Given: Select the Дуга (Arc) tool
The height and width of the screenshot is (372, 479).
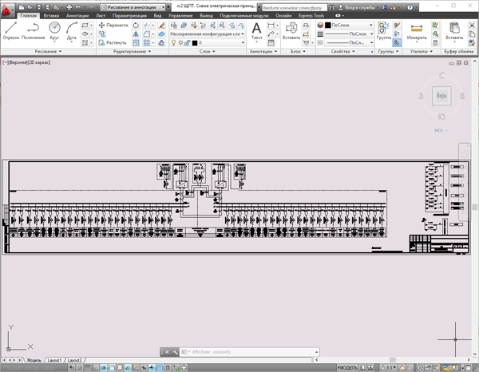Looking at the screenshot, I should (x=72, y=30).
